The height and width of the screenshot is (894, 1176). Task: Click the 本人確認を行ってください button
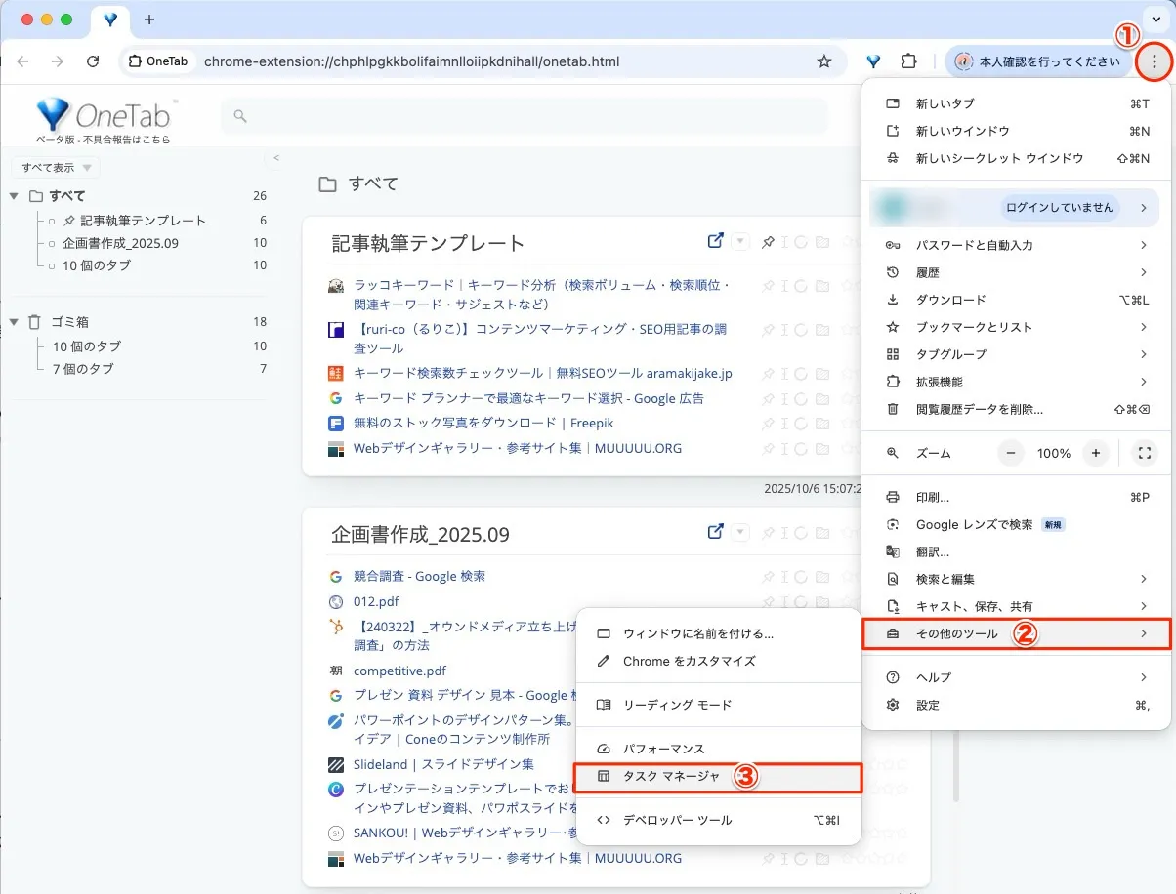[x=1038, y=61]
